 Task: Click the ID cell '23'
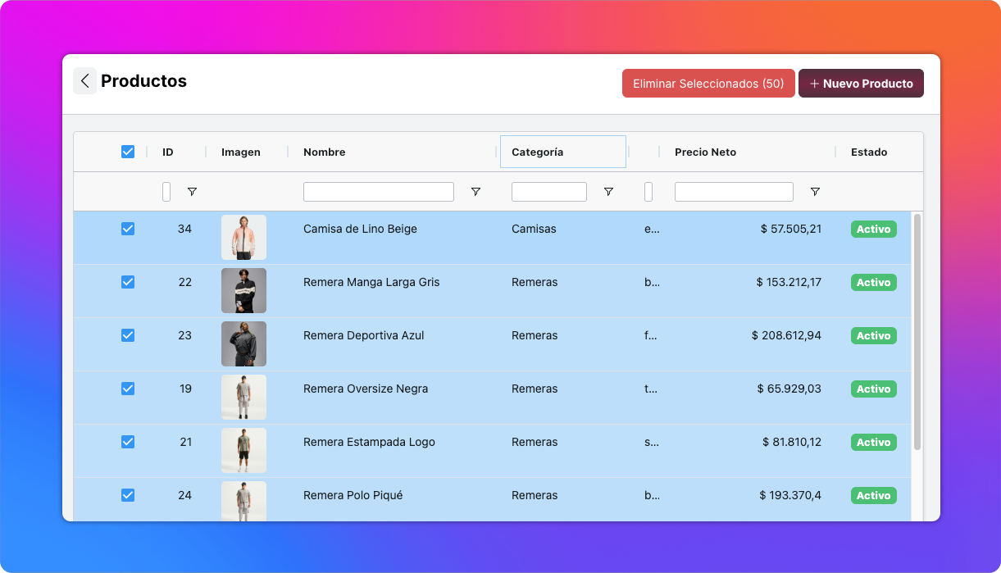[x=184, y=335]
